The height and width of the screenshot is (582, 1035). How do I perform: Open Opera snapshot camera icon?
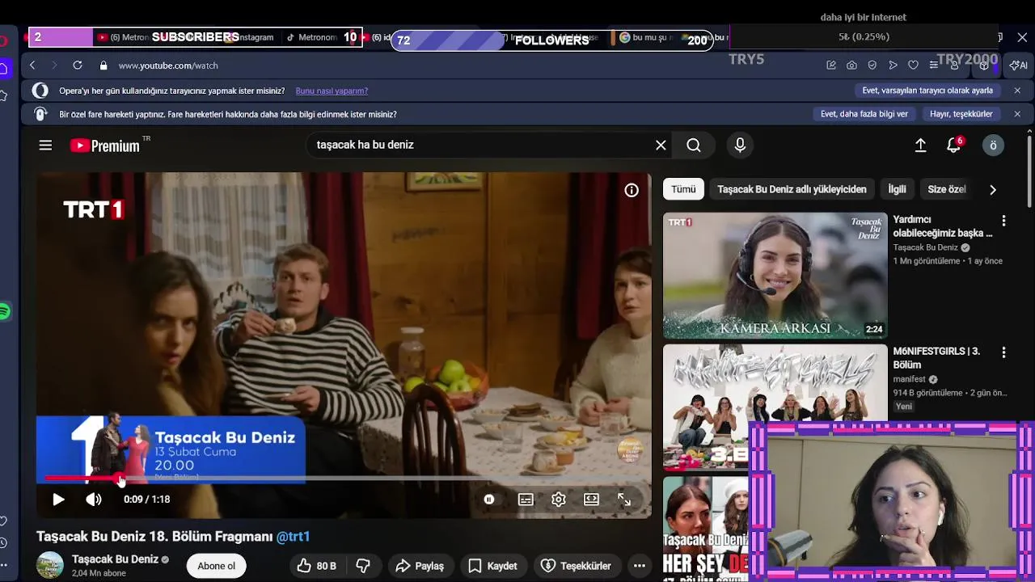(851, 65)
